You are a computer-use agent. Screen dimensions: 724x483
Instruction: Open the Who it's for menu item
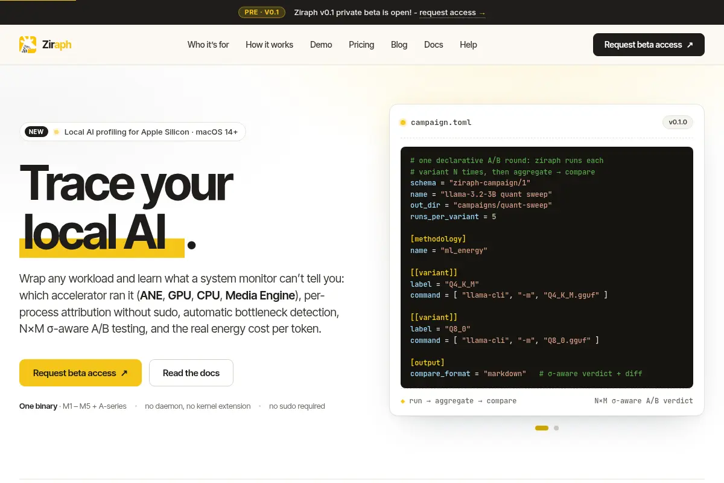pos(208,45)
